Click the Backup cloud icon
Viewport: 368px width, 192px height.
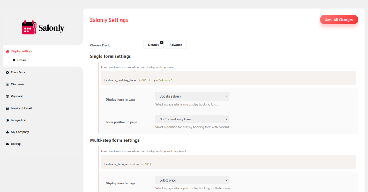(x=8, y=144)
